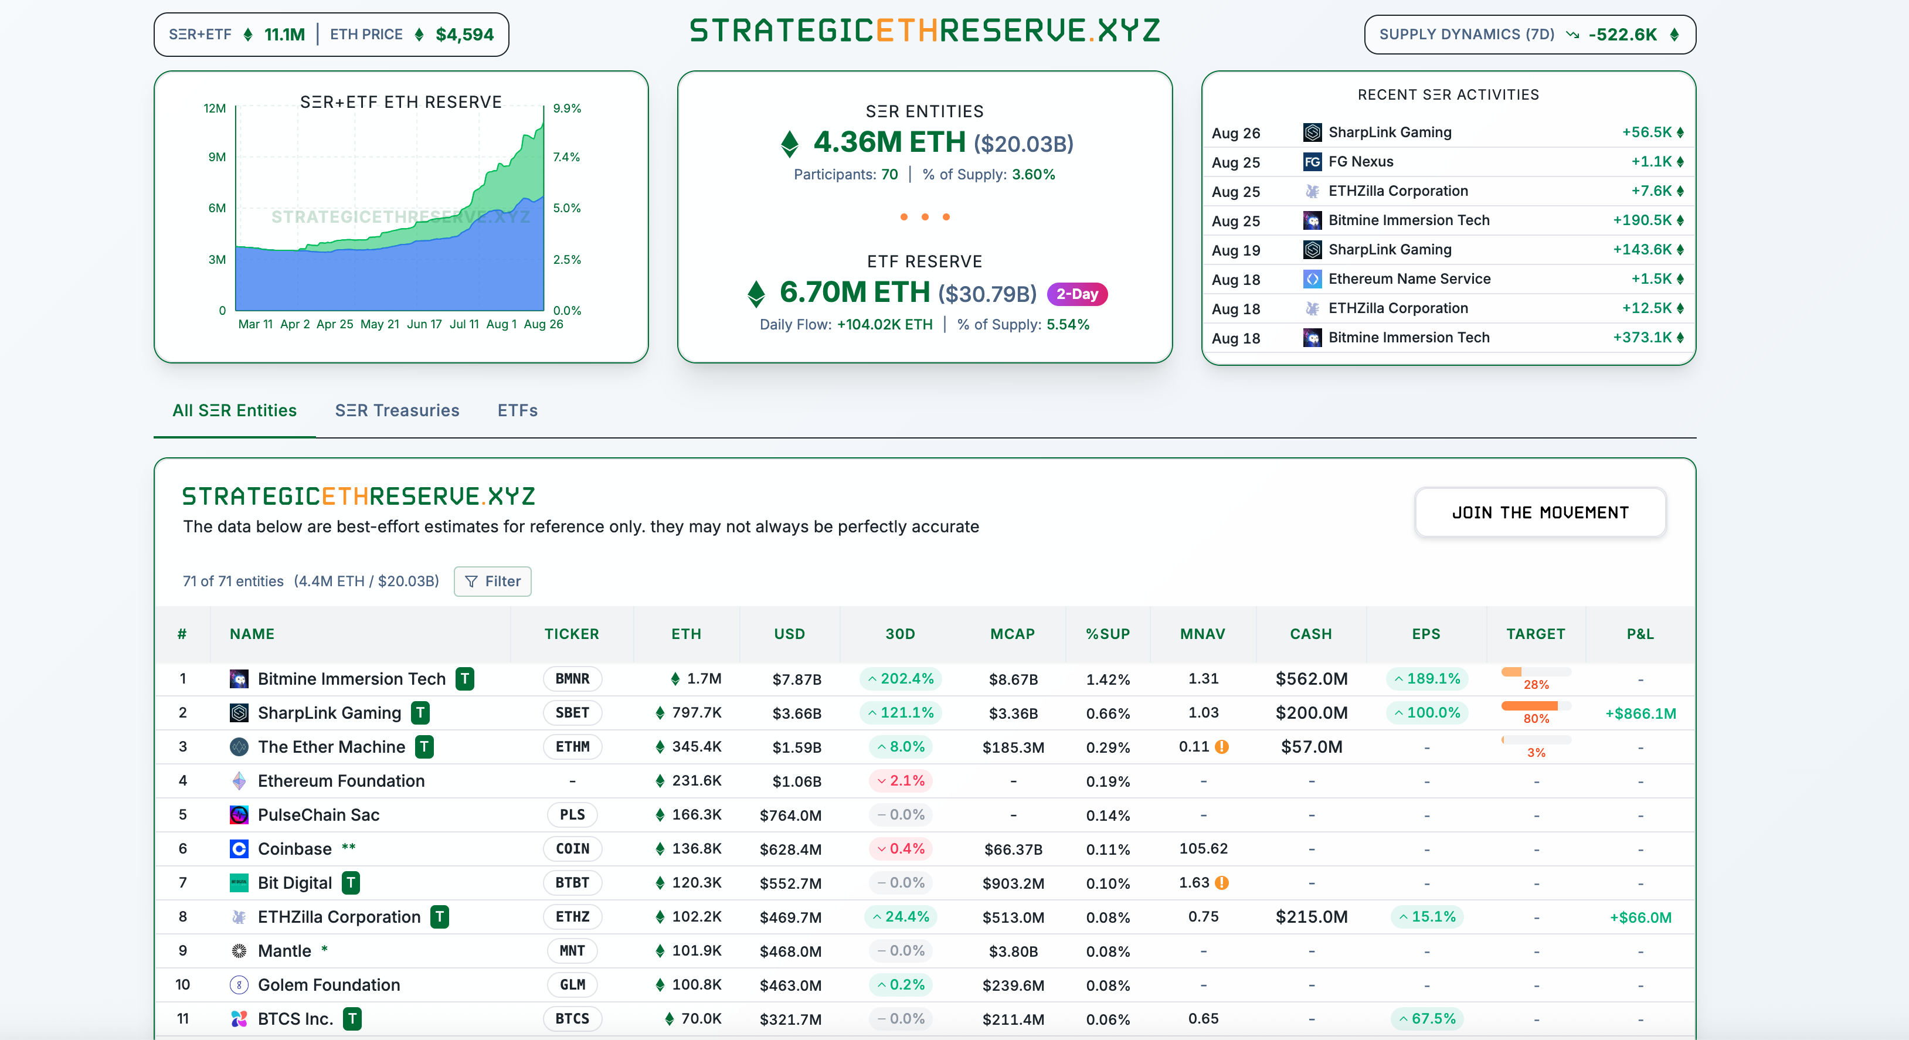Click the SharpLink Gaming logo in table
This screenshot has width=1909, height=1040.
pos(239,713)
